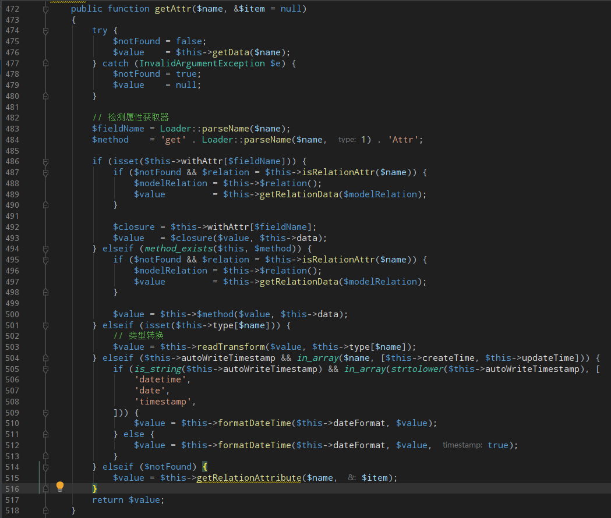Click fold end marker at line 516
611x518 pixels.
pos(45,489)
